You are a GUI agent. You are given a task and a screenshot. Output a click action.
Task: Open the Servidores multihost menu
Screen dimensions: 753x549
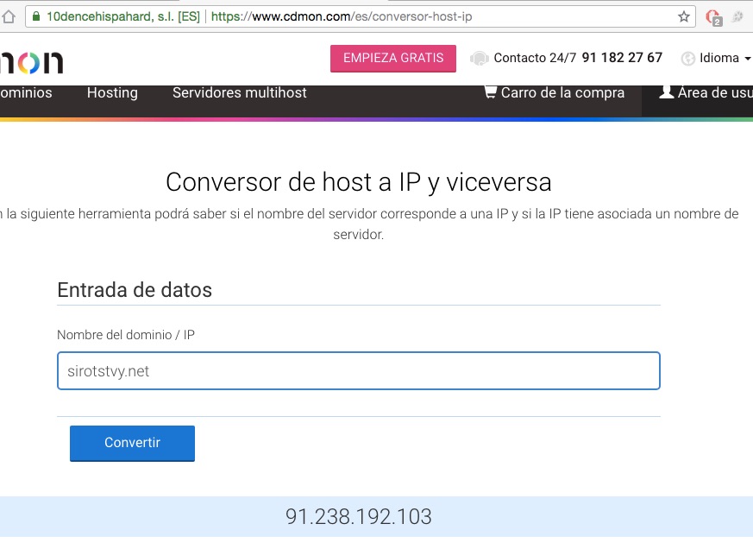239,92
